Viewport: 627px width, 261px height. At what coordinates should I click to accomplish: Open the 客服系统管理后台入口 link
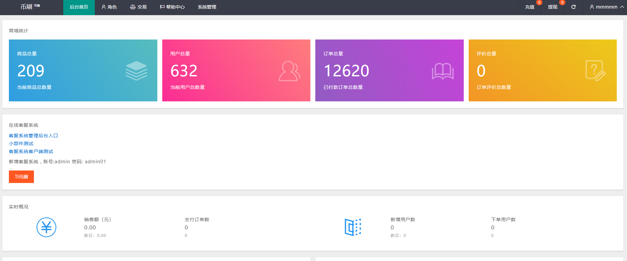(33, 136)
